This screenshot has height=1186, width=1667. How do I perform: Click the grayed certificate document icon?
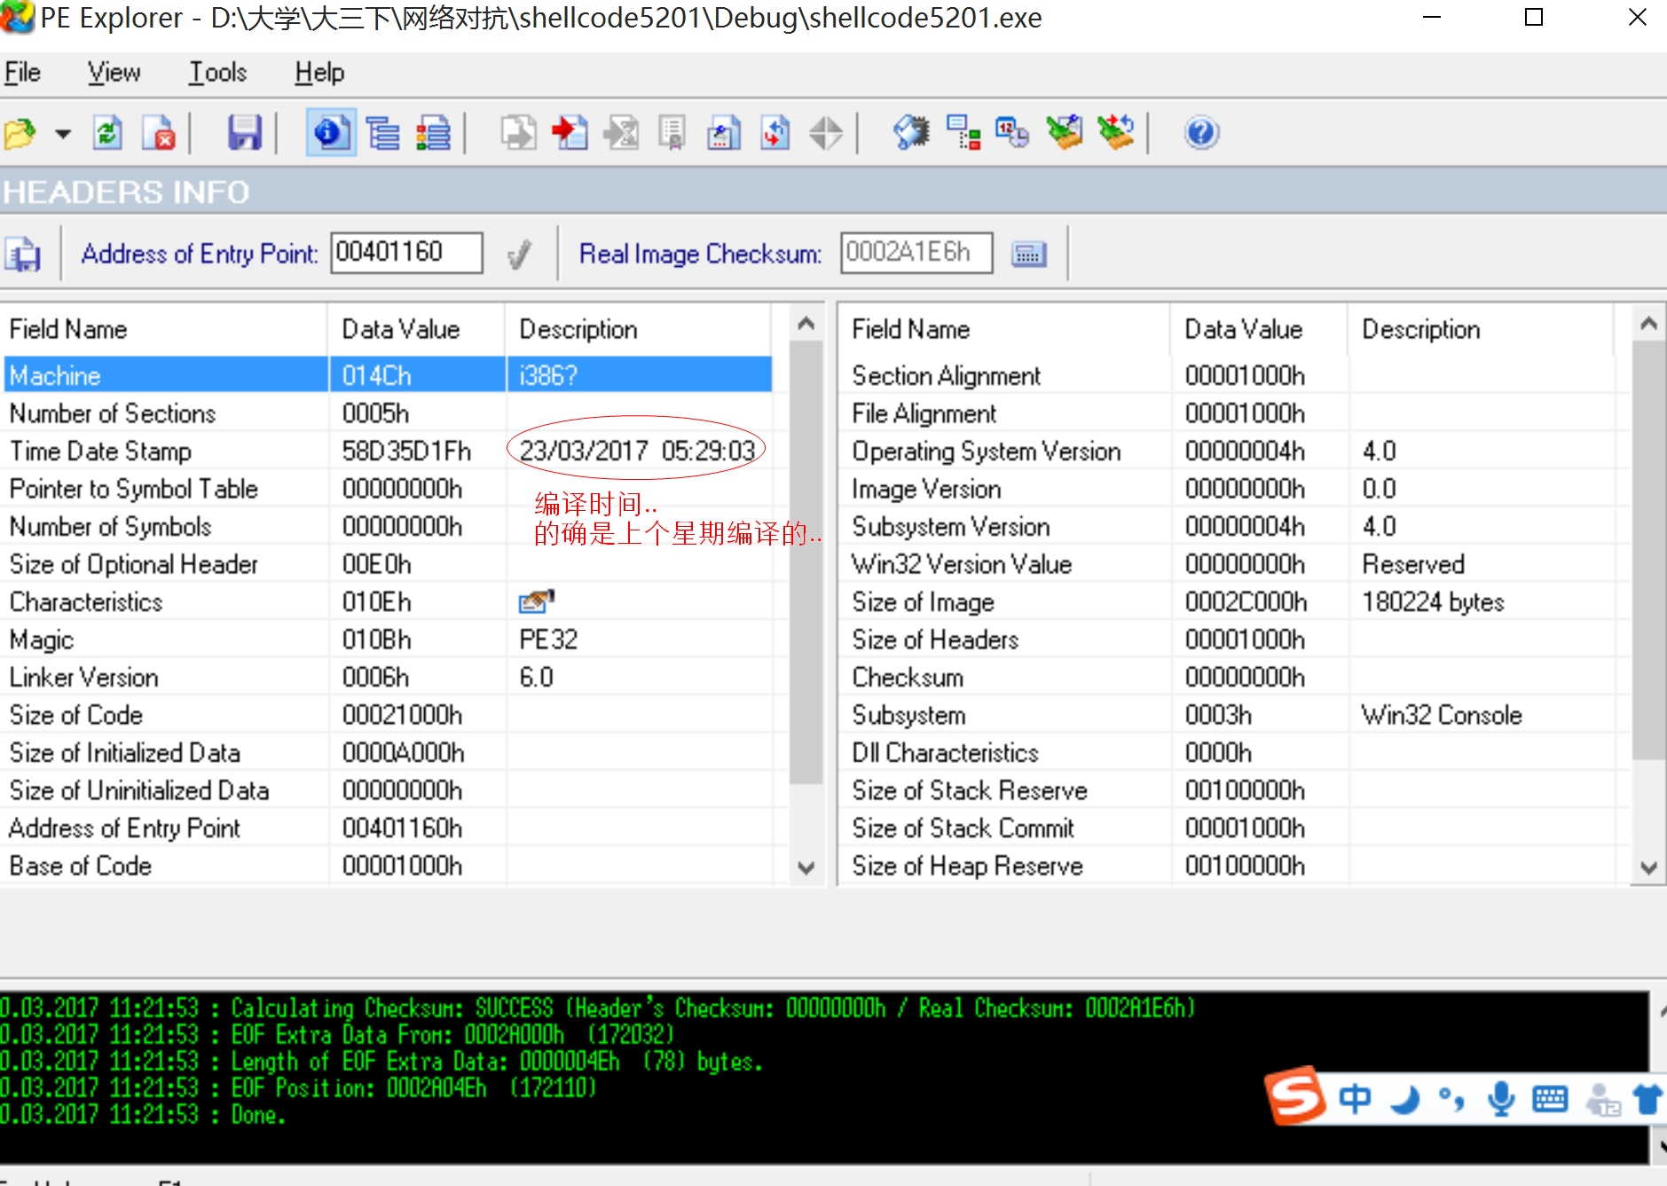point(672,133)
